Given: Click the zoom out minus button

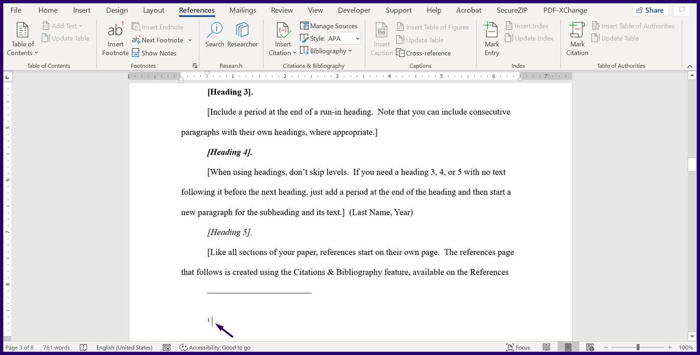Looking at the screenshot, I should 606,347.
